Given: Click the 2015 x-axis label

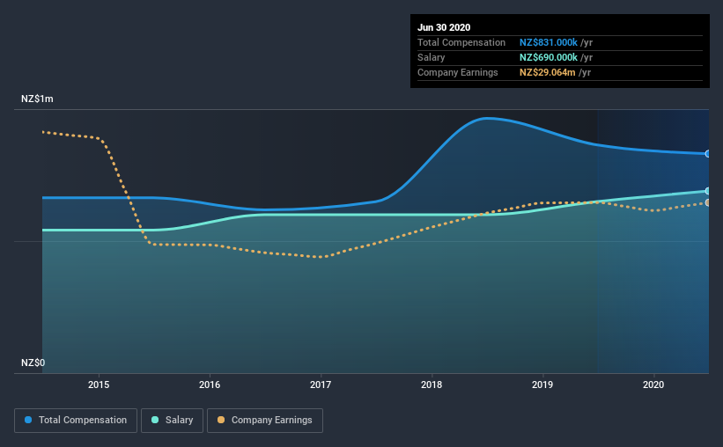Looking at the screenshot, I should (99, 385).
